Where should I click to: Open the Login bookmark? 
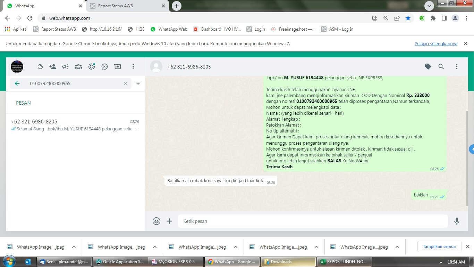click(256, 29)
